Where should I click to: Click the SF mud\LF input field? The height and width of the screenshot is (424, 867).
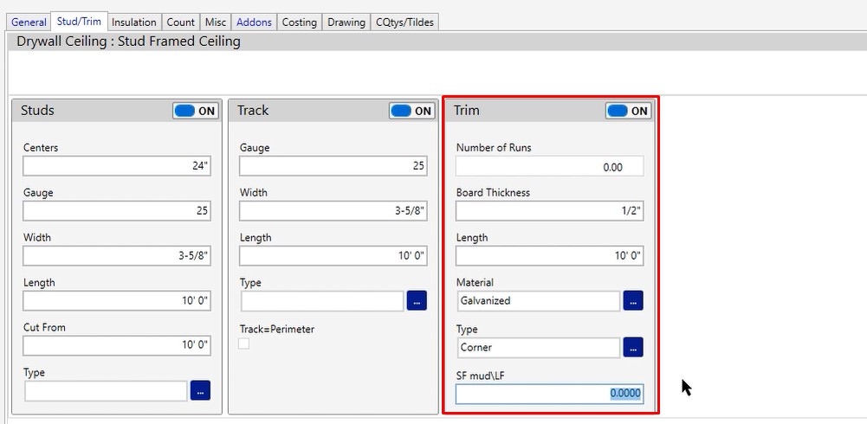click(549, 394)
